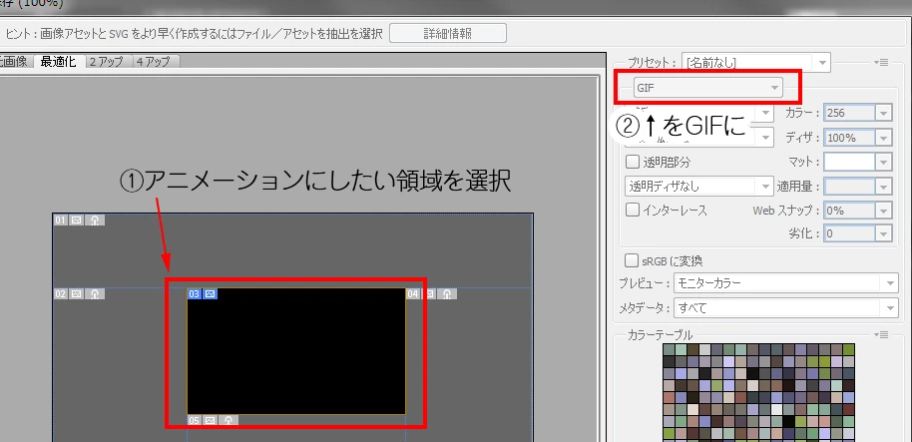Image resolution: width=912 pixels, height=442 pixels.
Task: Open the カラーテーブル panel flyout menu icon
Action: 883,334
